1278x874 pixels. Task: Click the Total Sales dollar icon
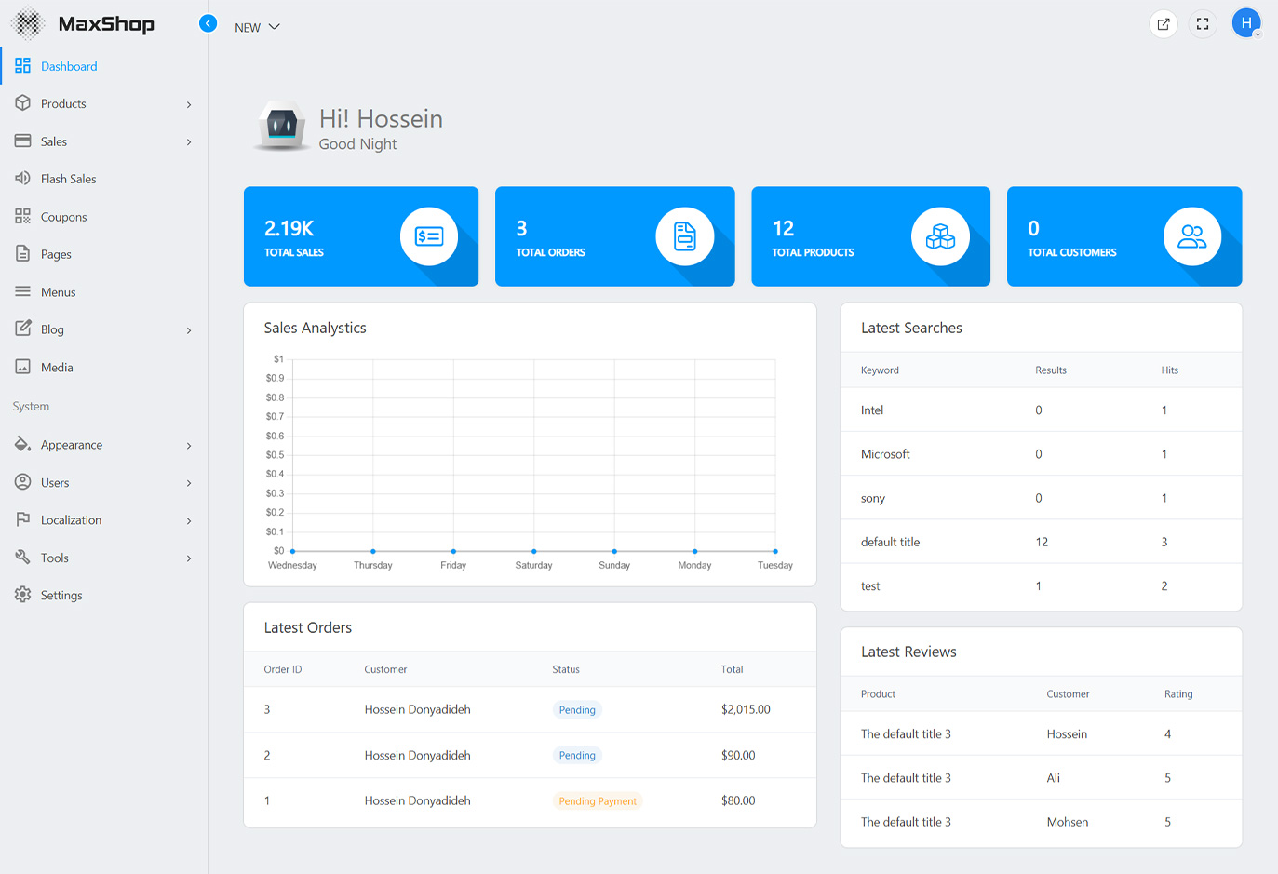click(x=429, y=236)
